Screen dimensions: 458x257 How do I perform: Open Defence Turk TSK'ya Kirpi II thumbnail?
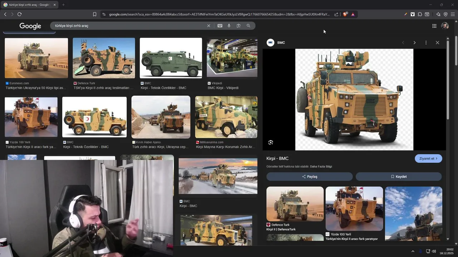(x=104, y=58)
